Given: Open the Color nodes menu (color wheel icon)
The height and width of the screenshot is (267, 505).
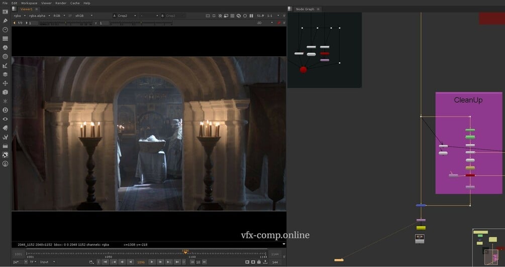Looking at the screenshot, I should pyautogui.click(x=5, y=48).
